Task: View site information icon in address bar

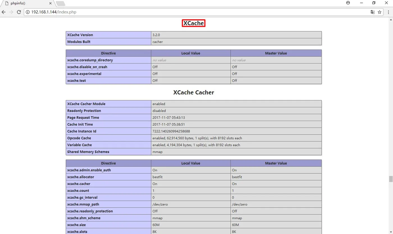Action: point(28,12)
